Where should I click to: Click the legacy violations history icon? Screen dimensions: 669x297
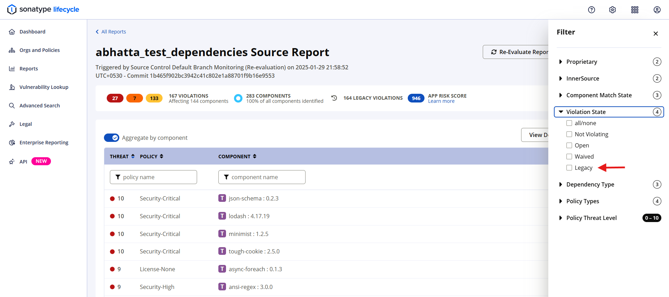tap(334, 98)
